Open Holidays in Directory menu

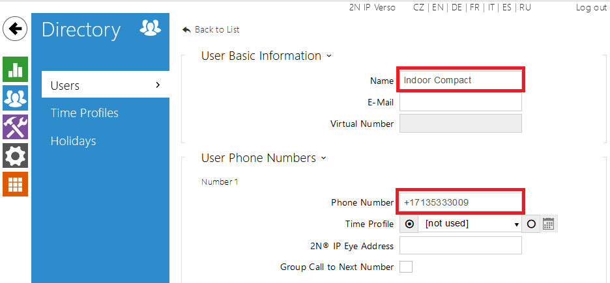coord(73,141)
